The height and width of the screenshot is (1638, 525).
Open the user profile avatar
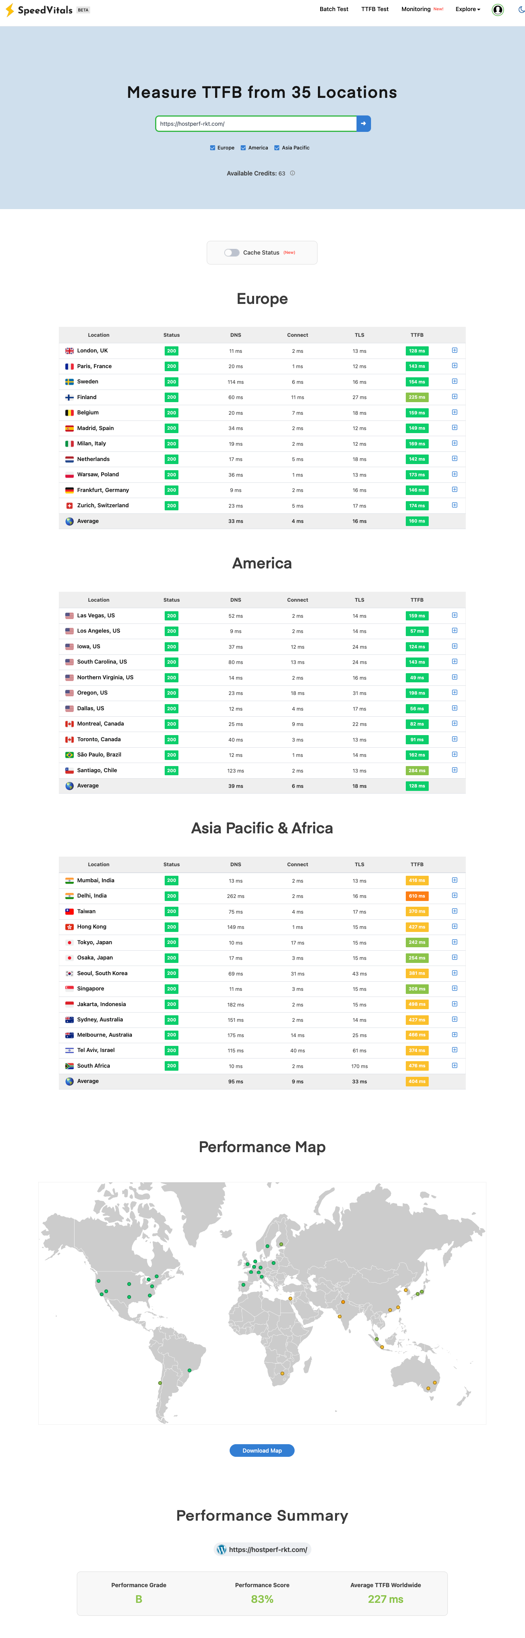[497, 10]
